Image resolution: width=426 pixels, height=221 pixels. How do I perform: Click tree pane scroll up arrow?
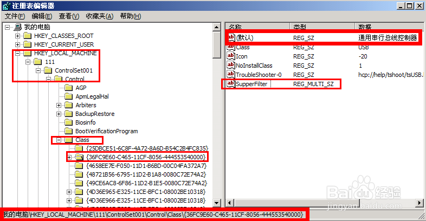217,27
